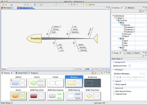Select the Academese theme thumbnail

[x=93, y=83]
